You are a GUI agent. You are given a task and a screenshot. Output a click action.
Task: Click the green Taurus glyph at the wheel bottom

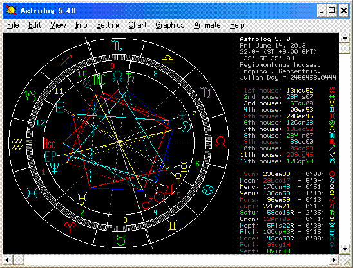[121, 240]
